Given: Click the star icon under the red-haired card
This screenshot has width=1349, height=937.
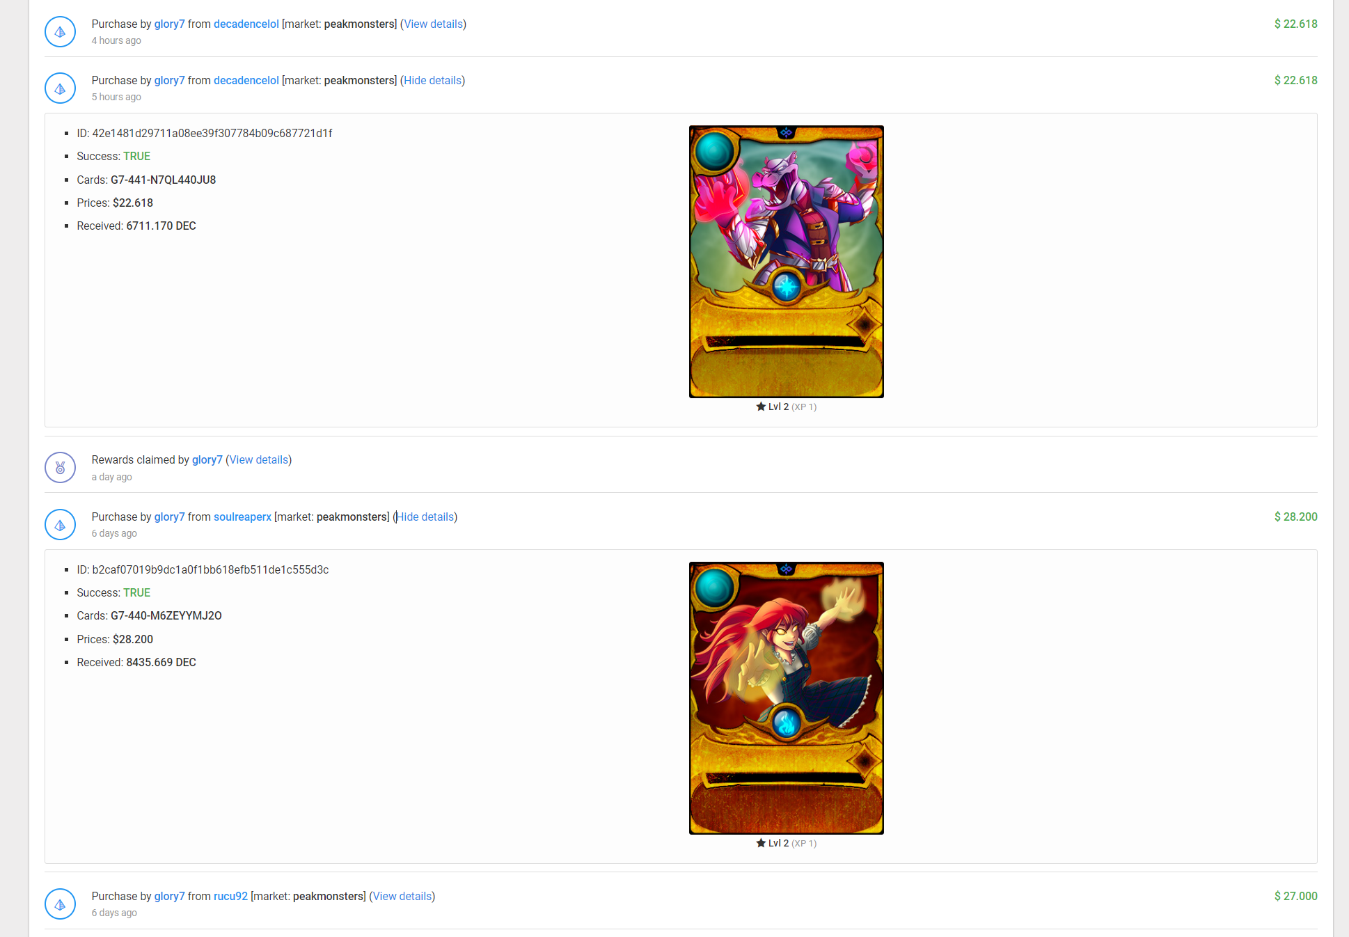Looking at the screenshot, I should [x=761, y=843].
